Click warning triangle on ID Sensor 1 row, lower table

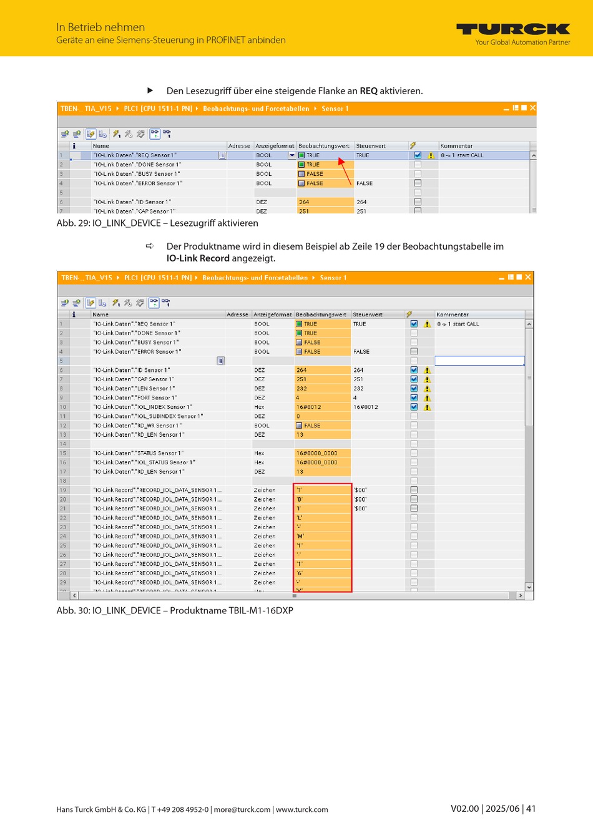[x=428, y=371]
